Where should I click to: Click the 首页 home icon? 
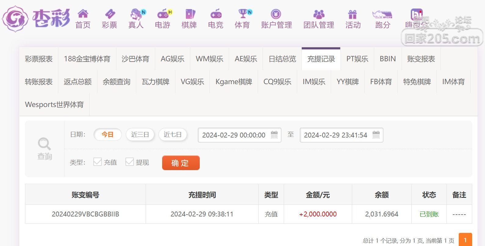tap(83, 14)
